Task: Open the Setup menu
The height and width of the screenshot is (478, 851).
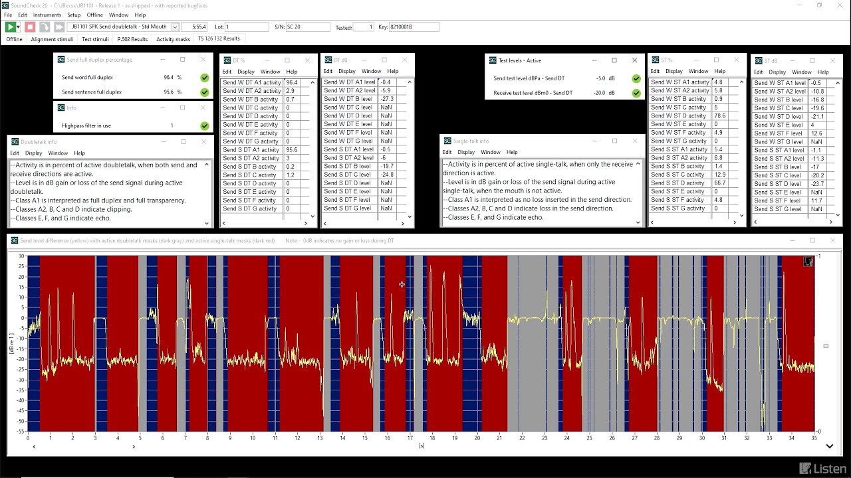Action: (x=74, y=15)
